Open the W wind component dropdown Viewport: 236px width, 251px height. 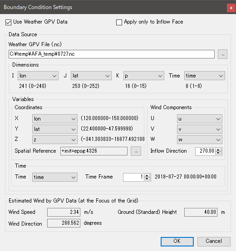click(x=199, y=140)
